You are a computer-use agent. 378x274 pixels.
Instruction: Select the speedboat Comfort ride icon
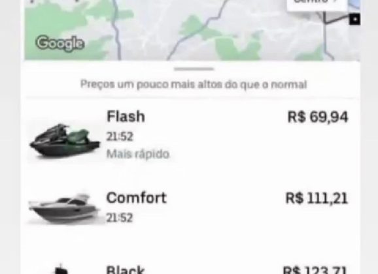click(x=64, y=208)
